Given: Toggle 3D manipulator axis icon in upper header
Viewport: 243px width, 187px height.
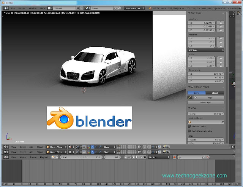Looking at the screenshot, I should 89,147.
